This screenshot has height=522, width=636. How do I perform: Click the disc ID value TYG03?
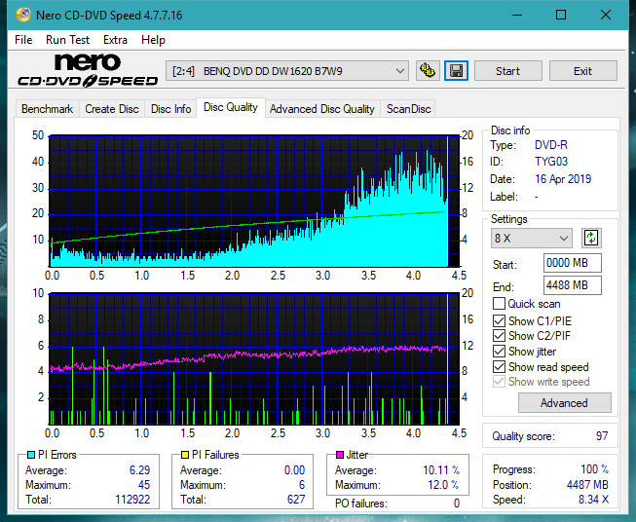click(x=551, y=162)
